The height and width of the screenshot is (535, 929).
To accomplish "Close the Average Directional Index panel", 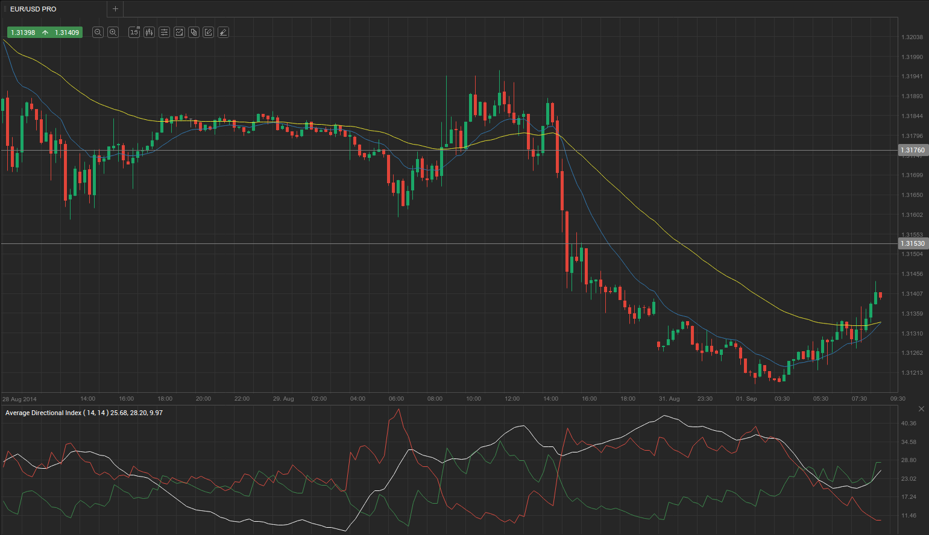I will pos(921,409).
